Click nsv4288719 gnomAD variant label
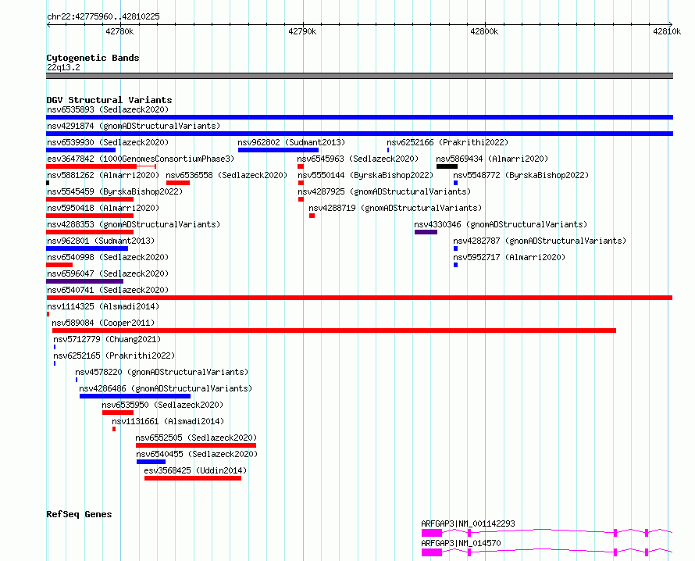695x561 pixels. pyautogui.click(x=395, y=208)
